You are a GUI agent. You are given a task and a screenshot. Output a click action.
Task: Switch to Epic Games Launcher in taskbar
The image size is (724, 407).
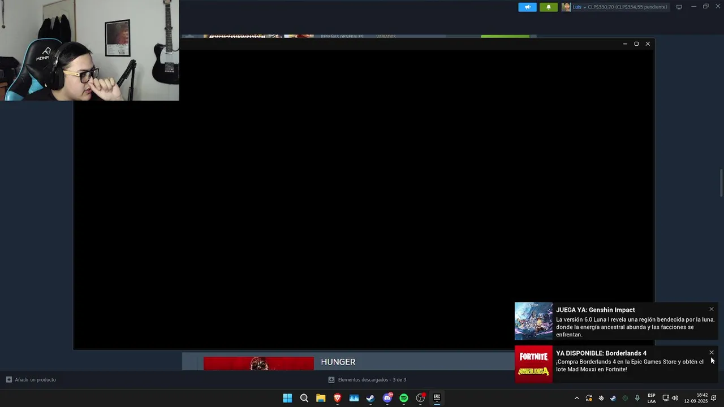(437, 398)
